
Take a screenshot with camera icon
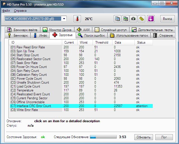133,19
